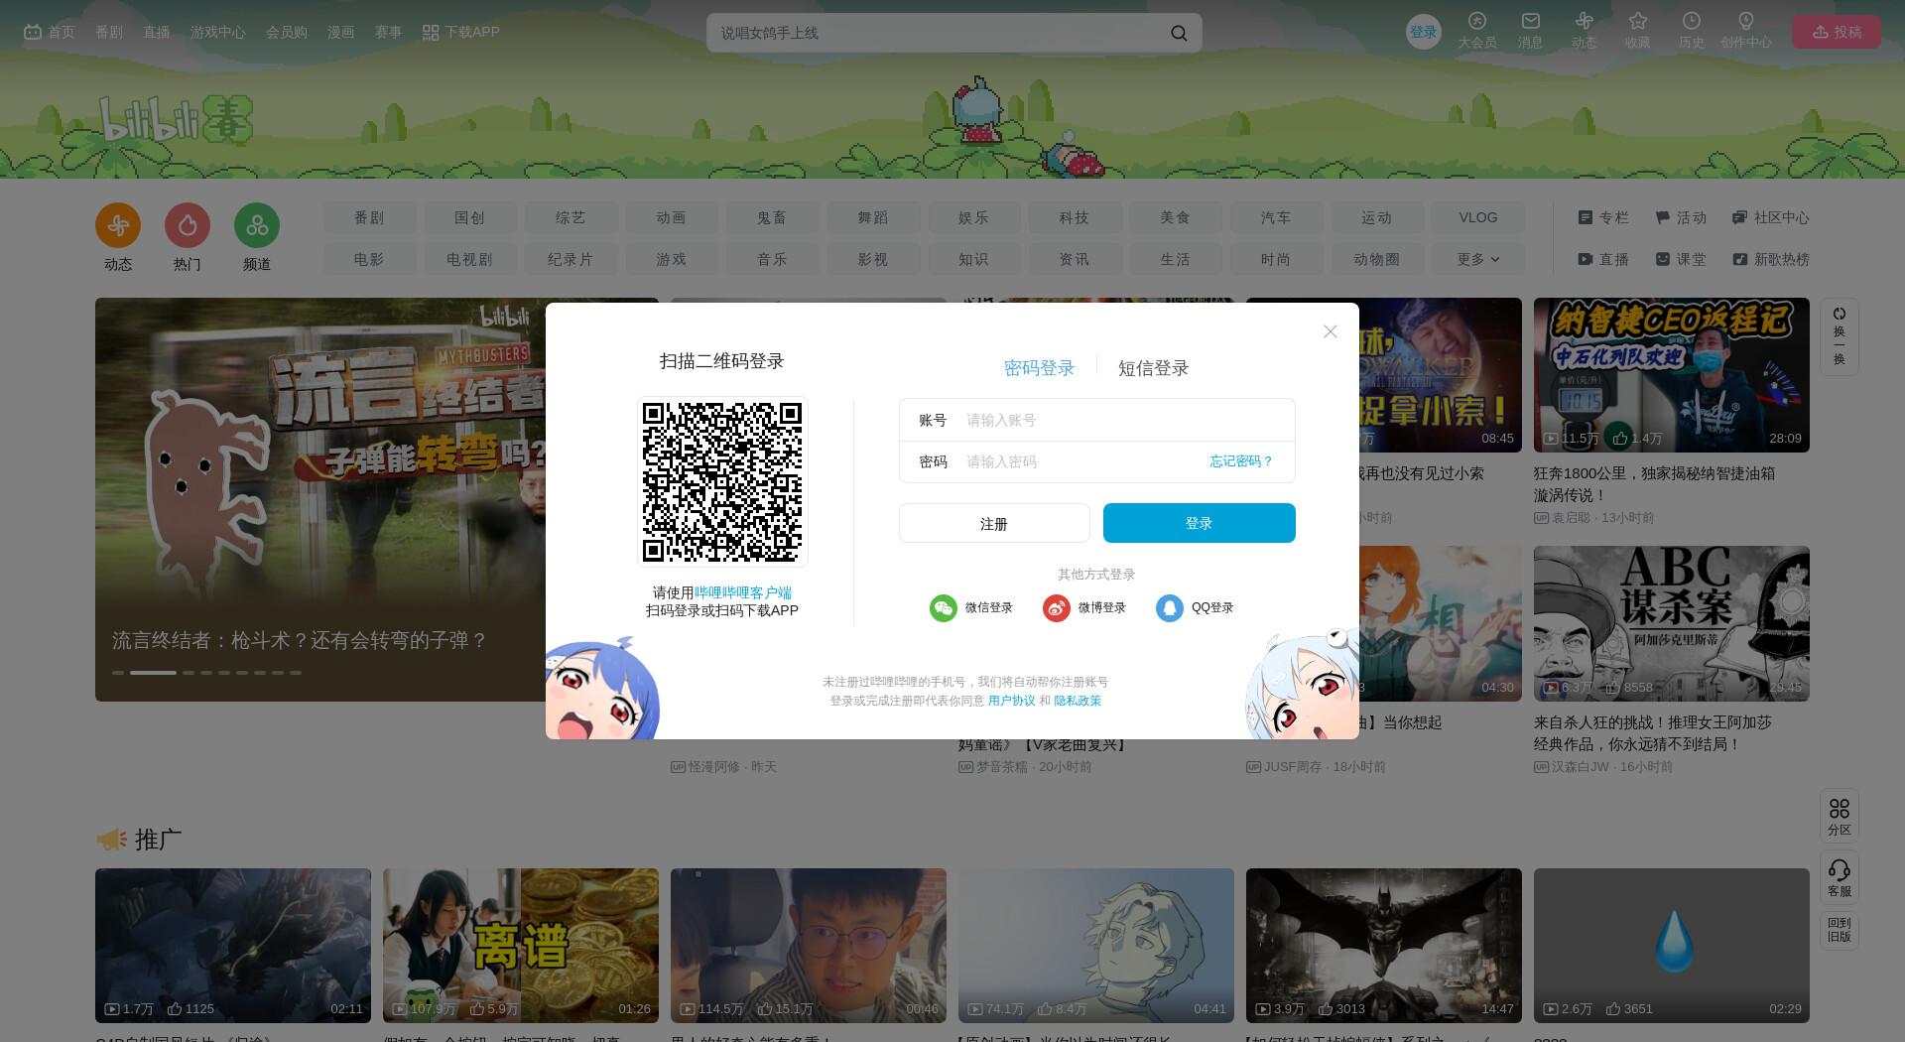Select the 国创 category

coord(469,217)
